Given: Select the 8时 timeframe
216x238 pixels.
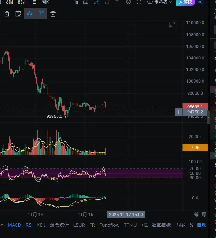Looking at the screenshot, I should [x=21, y=2].
